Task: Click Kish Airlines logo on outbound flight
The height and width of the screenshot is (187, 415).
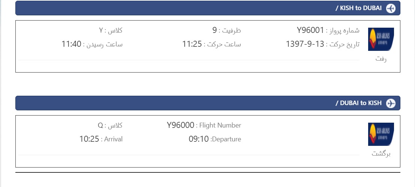Action: pos(381,39)
